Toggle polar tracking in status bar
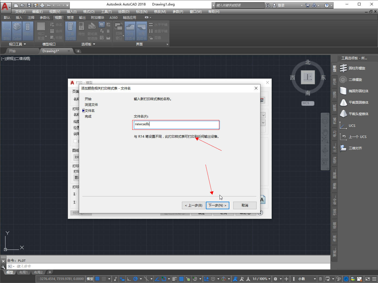The image size is (378, 283). 136,279
